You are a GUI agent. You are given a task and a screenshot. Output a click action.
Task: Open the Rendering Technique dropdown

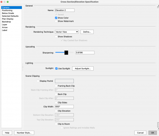coord(67,32)
